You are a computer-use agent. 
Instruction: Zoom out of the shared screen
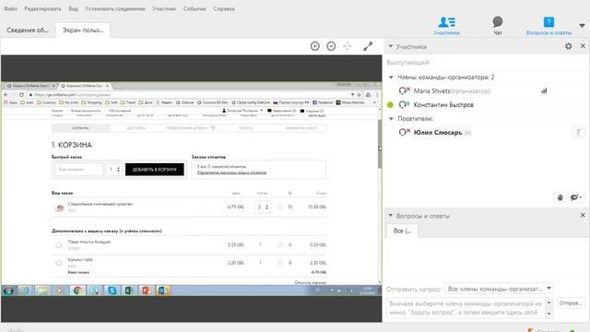click(x=331, y=46)
